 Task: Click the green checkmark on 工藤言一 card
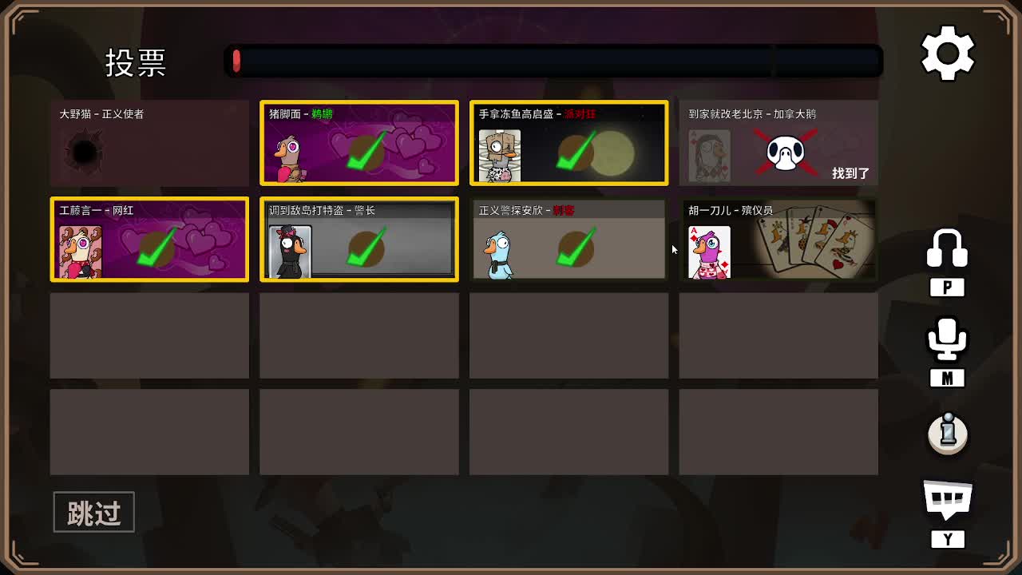(x=156, y=249)
